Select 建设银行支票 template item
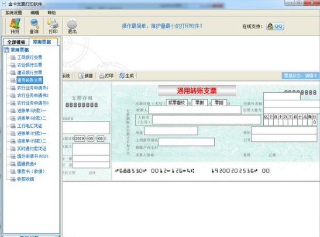Screen dimensions: 320x237 [30, 72]
